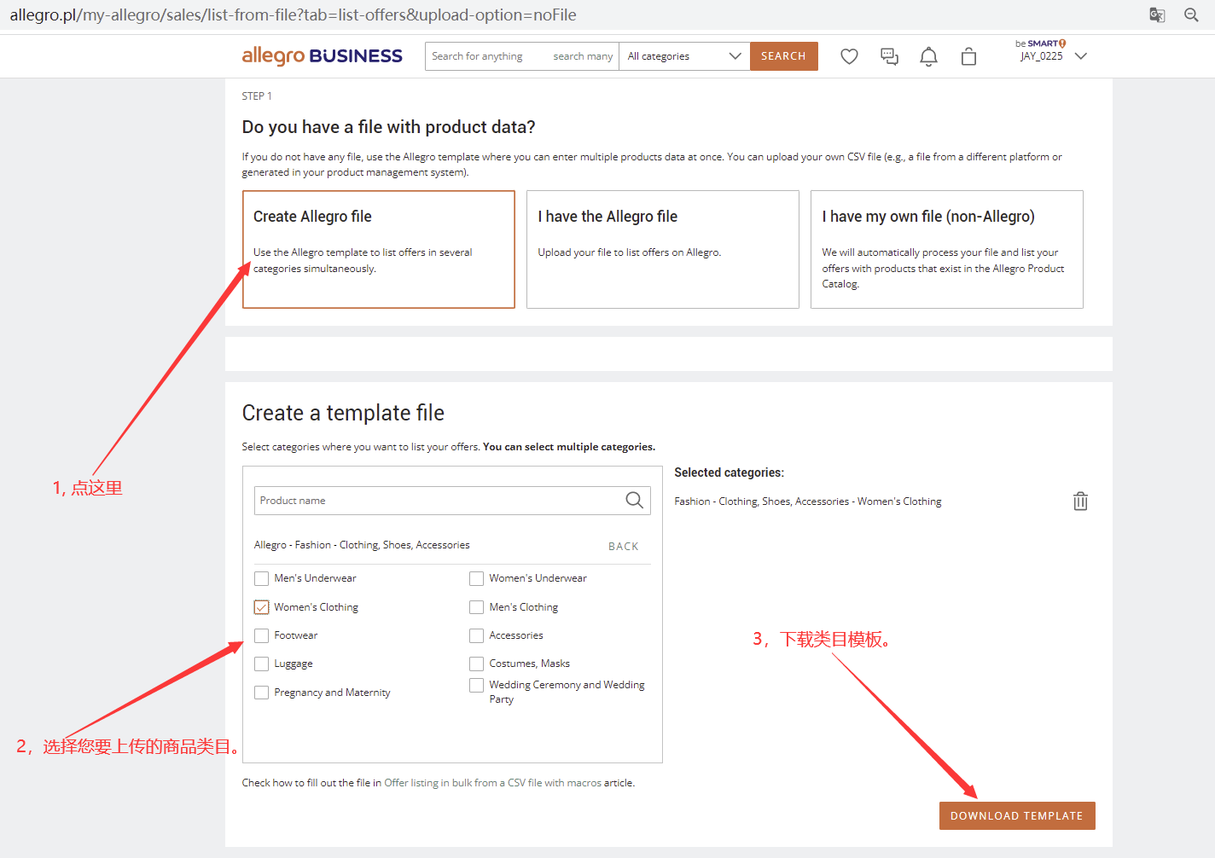Image resolution: width=1215 pixels, height=858 pixels.
Task: Check the Accessories checkbox
Action: tap(476, 635)
